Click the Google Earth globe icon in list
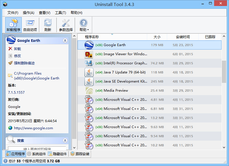 pyautogui.click(x=89, y=45)
